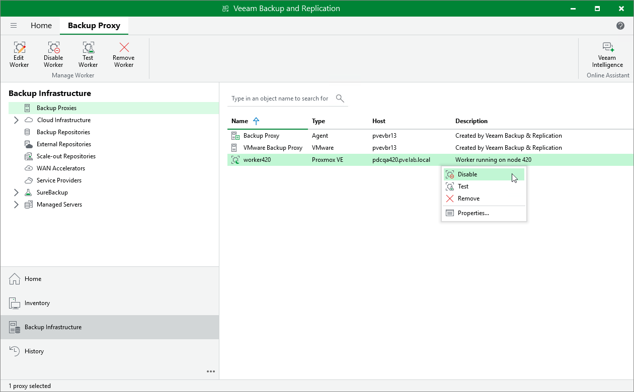Click the Home house icon in navigation pane
Image resolution: width=634 pixels, height=392 pixels.
(x=15, y=279)
